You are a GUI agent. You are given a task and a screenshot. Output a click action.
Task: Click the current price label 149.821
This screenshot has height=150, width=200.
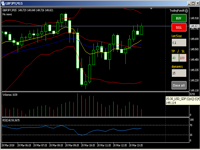(x=194, y=26)
